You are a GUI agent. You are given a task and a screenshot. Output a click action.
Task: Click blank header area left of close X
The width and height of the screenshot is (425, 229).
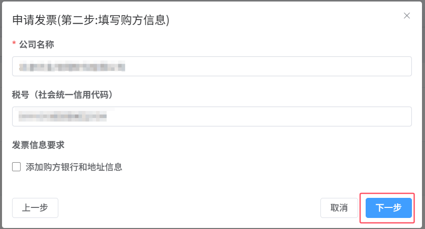302,19
